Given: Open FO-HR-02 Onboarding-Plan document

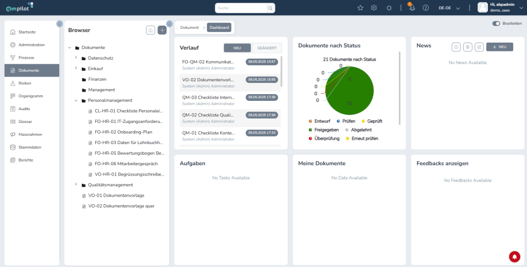Looking at the screenshot, I should 124,132.
